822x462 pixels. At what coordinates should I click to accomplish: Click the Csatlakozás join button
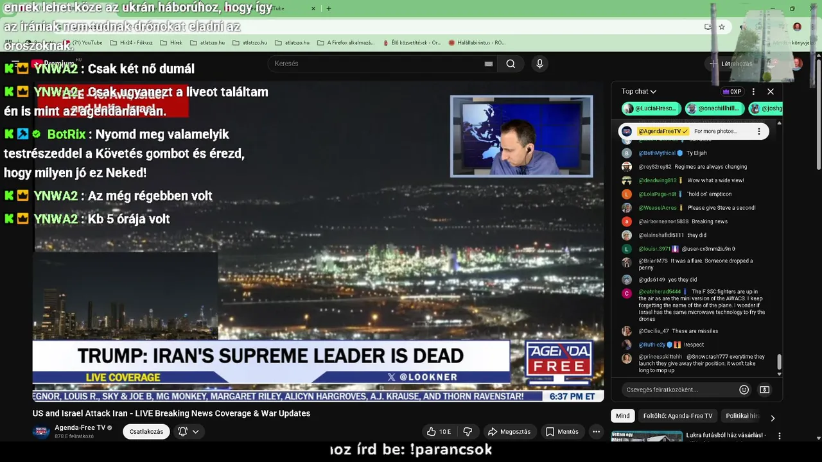(146, 432)
